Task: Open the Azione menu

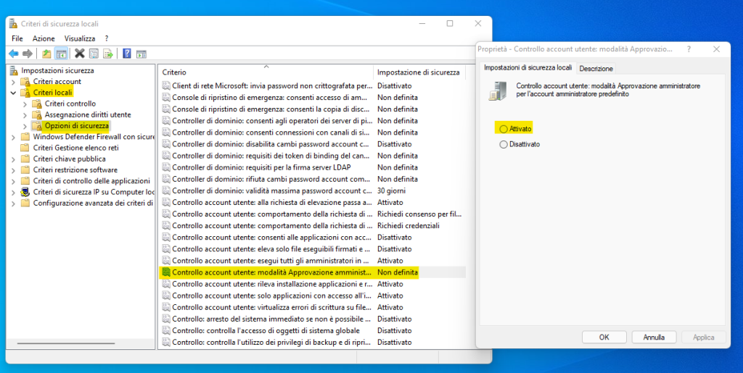Action: click(43, 38)
